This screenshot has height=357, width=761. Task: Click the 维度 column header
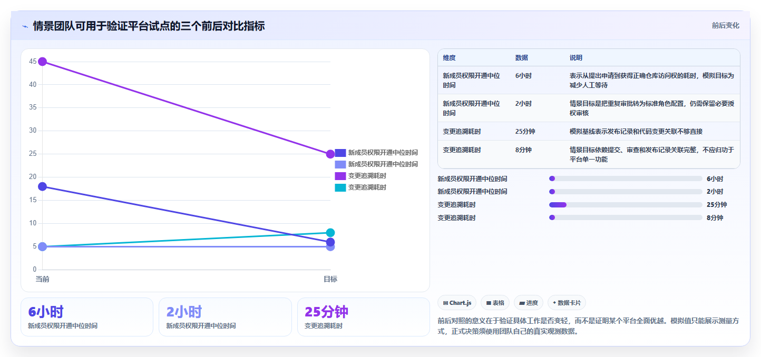tap(449, 58)
